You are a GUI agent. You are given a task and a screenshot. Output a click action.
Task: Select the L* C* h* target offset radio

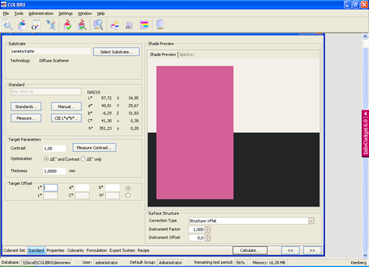[128, 196]
